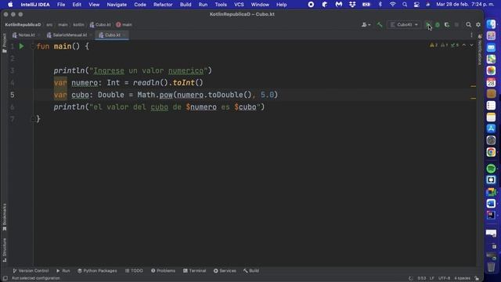This screenshot has height=282, width=501.
Task: Click the kotlin breadcrumb in navigation bar
Action: point(78,24)
